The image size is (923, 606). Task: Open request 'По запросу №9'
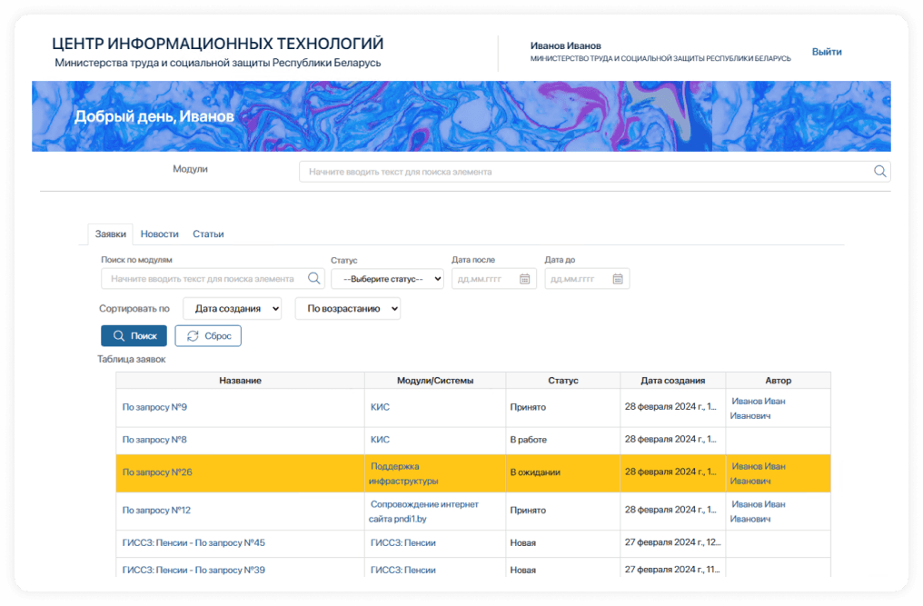[x=154, y=407]
